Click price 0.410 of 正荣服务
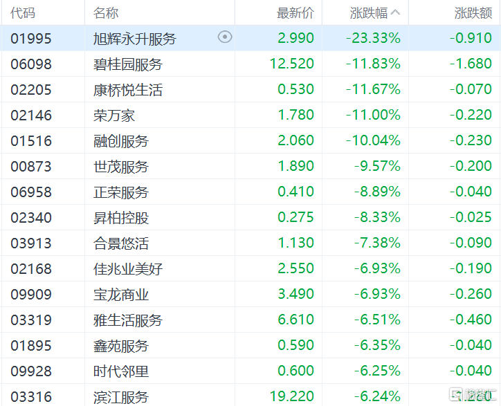 (296, 192)
